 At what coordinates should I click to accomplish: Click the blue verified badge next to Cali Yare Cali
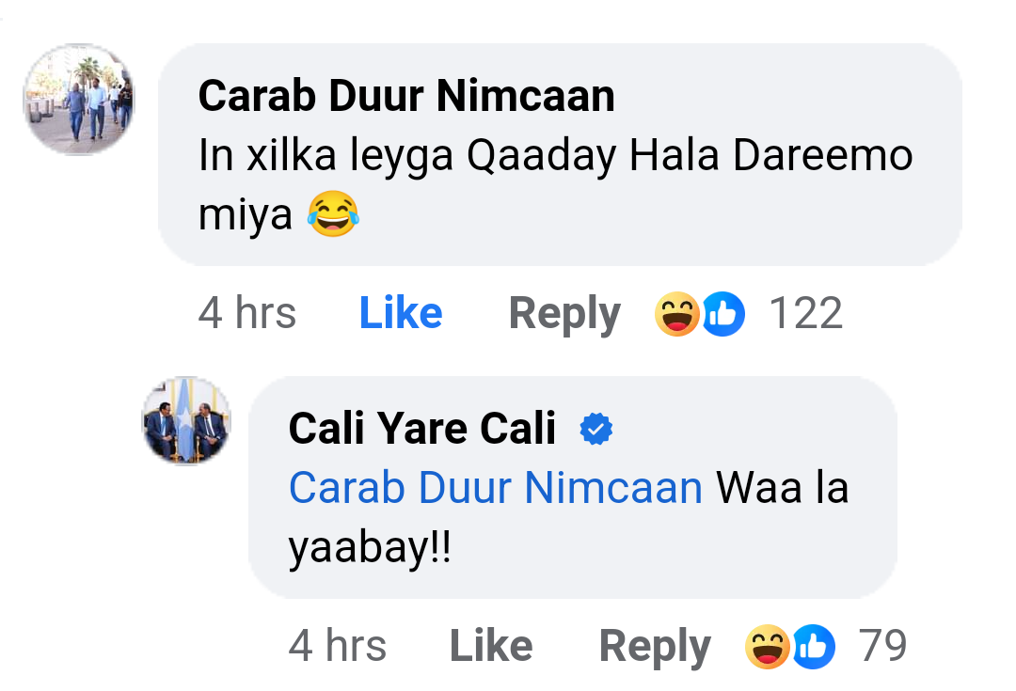(596, 430)
